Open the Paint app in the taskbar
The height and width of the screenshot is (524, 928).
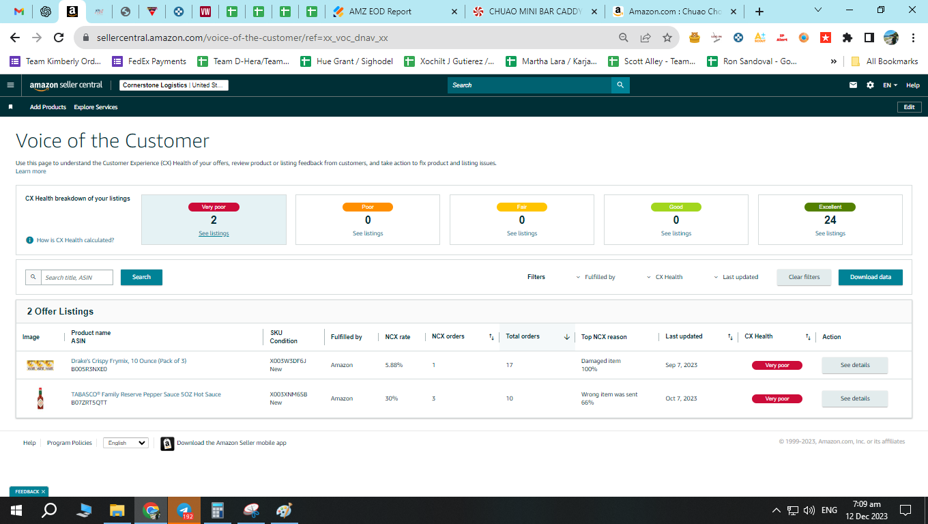pos(285,510)
